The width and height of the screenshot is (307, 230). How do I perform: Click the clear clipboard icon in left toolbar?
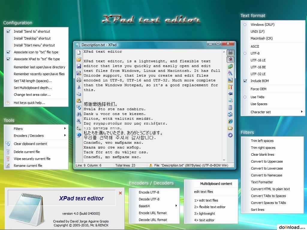[x=79, y=108]
